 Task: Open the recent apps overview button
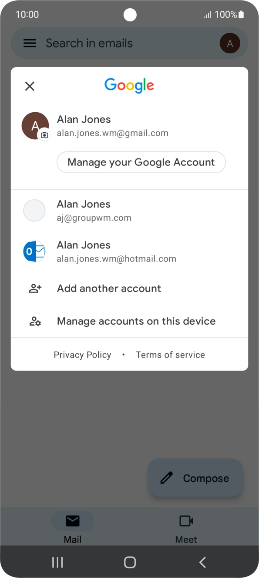point(57,562)
